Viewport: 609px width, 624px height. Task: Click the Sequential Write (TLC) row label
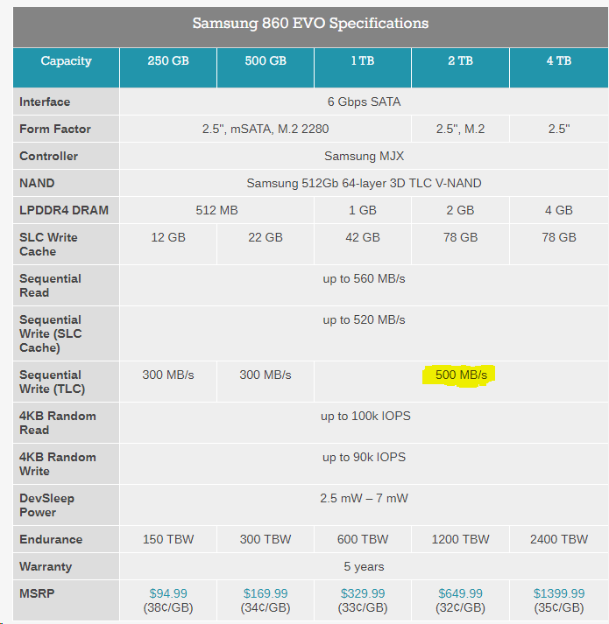[53, 382]
